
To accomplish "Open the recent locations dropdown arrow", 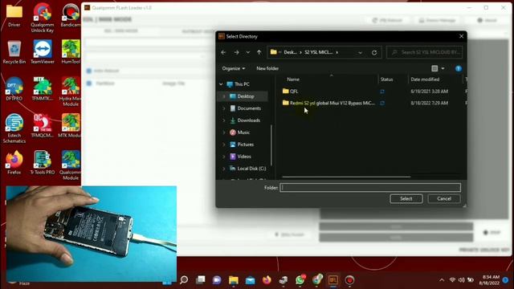I will click(x=248, y=52).
